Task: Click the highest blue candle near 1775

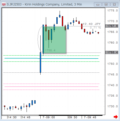Action: click(60, 16)
